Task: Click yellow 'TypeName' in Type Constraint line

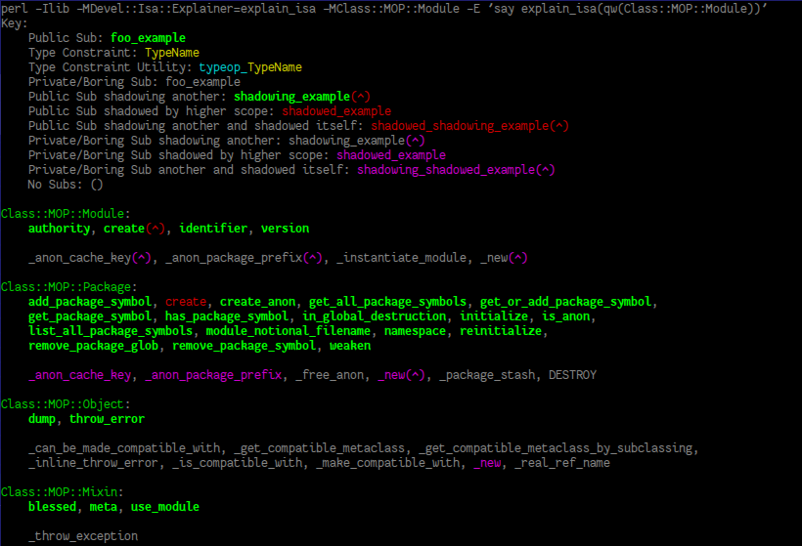Action: pos(172,53)
